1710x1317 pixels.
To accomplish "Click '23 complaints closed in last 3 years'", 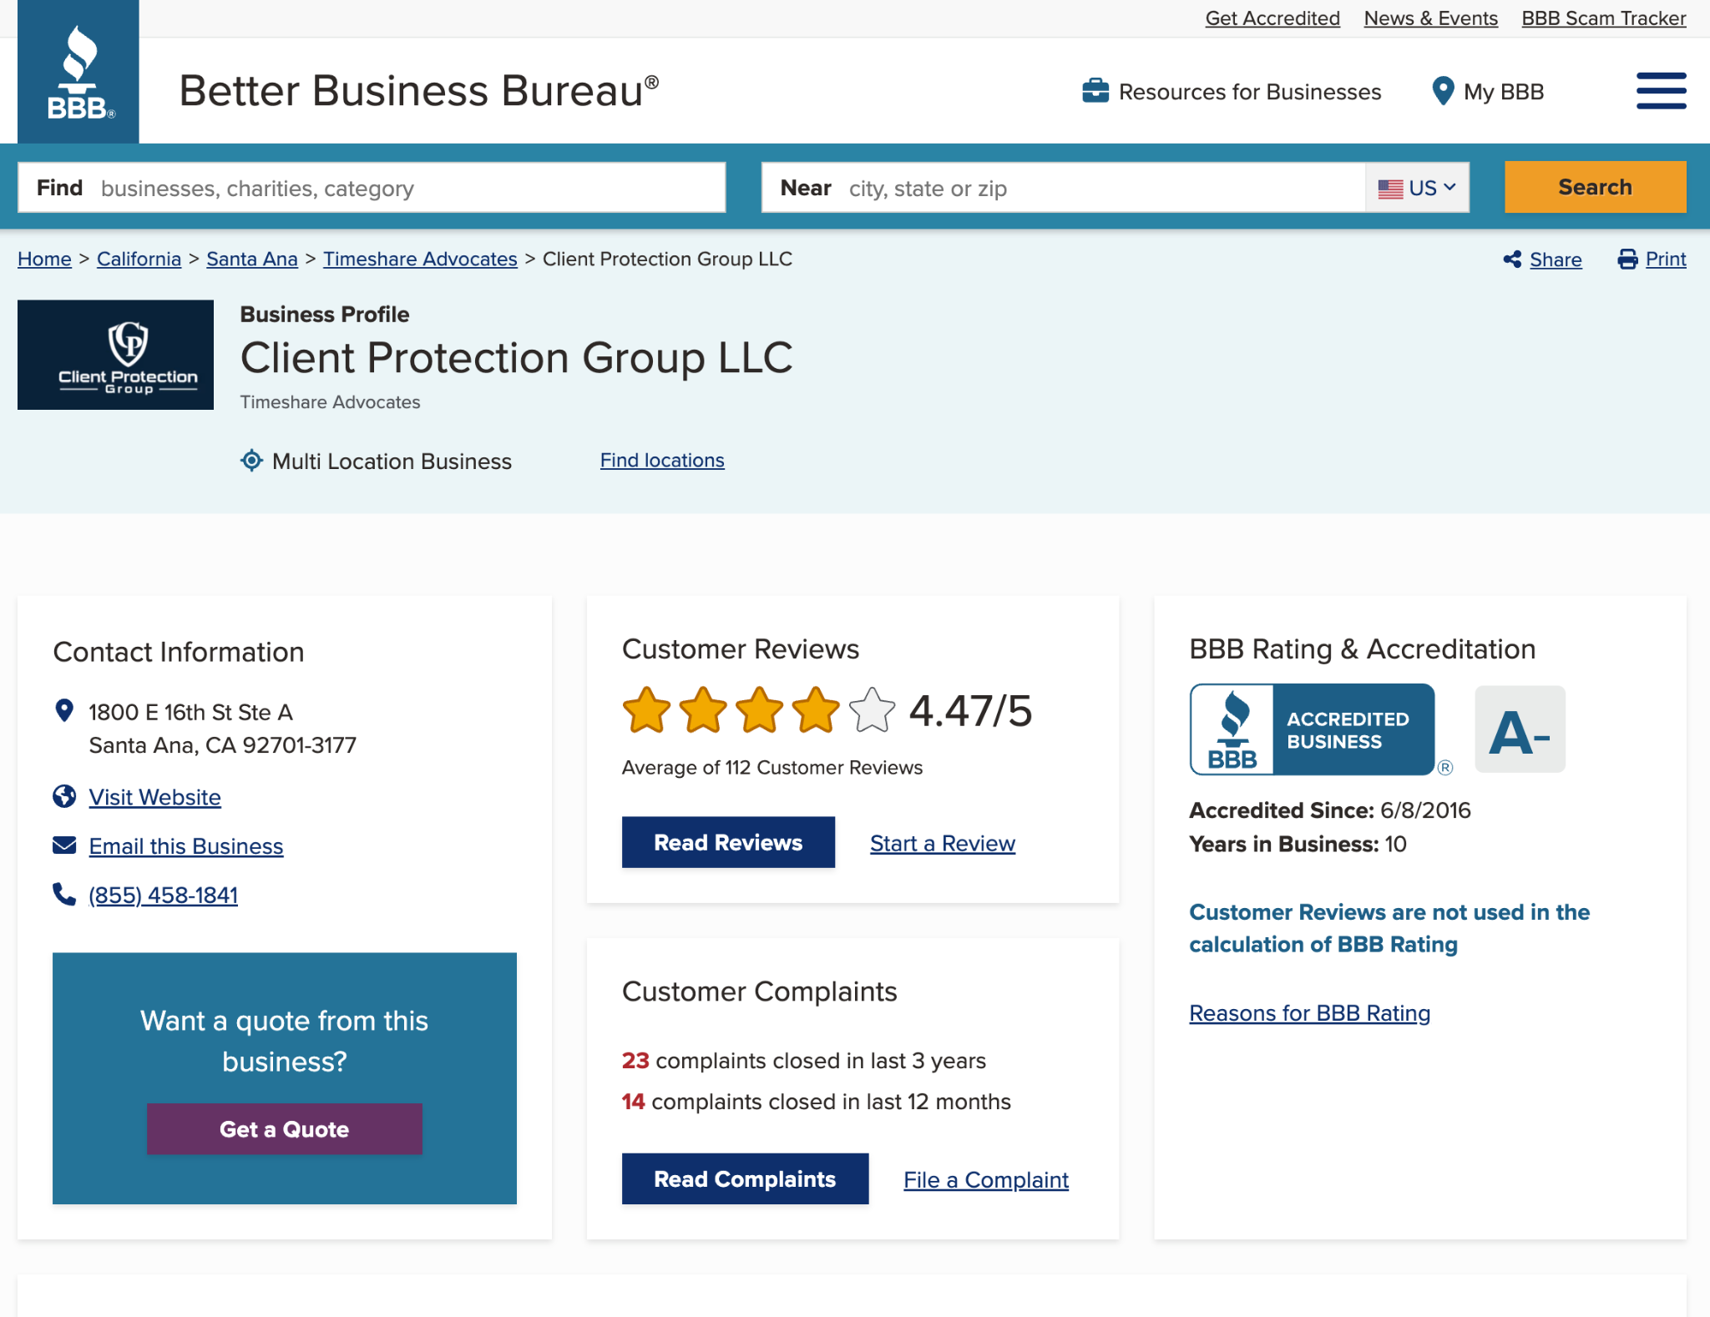I will (804, 1061).
